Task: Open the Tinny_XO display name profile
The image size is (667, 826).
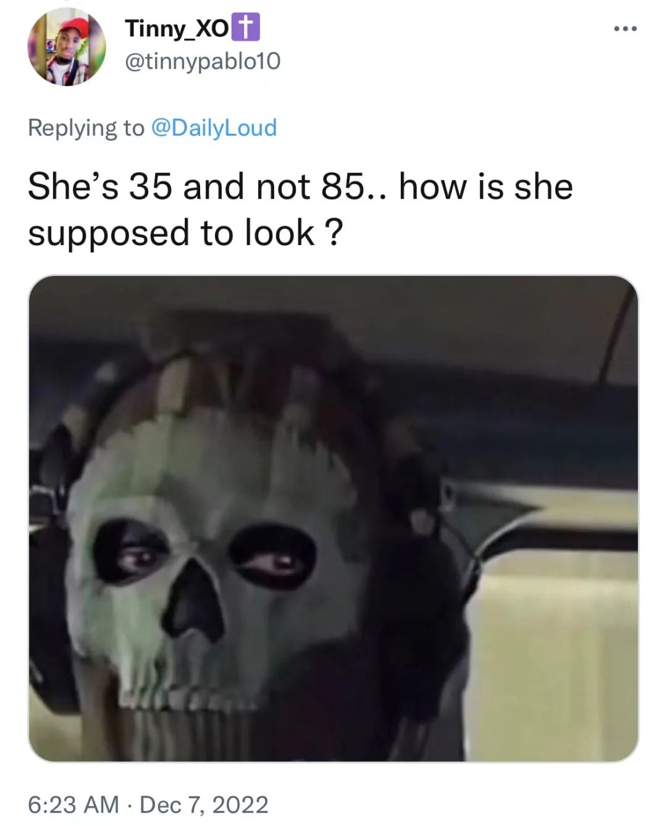Action: (177, 28)
